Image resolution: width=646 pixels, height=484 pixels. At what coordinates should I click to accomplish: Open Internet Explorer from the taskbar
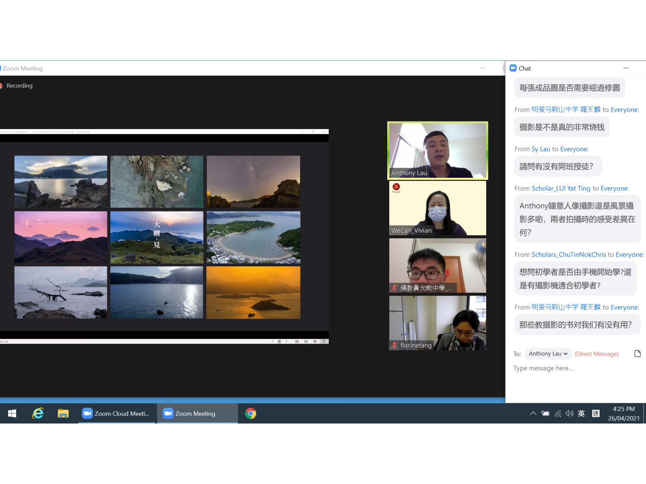pyautogui.click(x=38, y=413)
